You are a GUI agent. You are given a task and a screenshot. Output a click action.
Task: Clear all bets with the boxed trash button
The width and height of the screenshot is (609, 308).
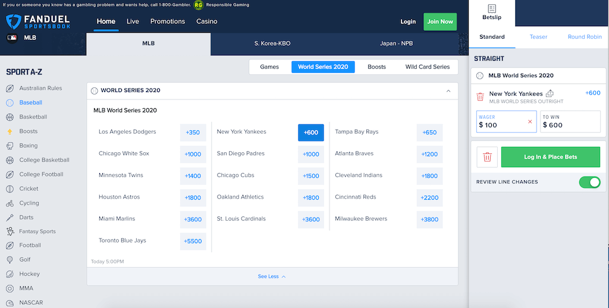[x=487, y=157]
